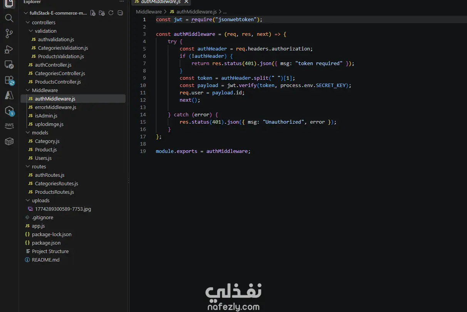This screenshot has width=467, height=312.
Task: Open the Run and Debug view
Action: [x=9, y=49]
